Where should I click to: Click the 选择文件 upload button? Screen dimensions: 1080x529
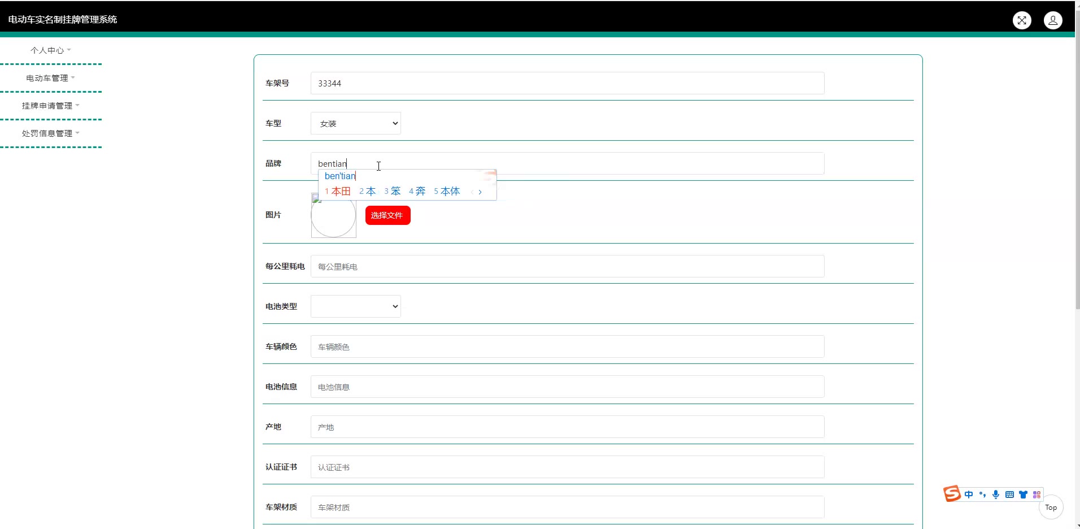[x=387, y=215]
